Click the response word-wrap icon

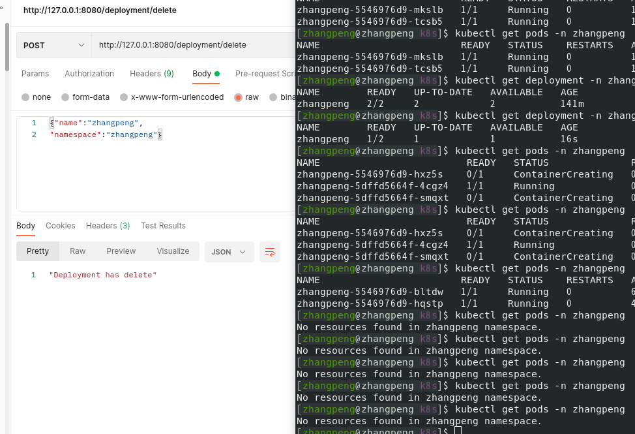click(270, 252)
